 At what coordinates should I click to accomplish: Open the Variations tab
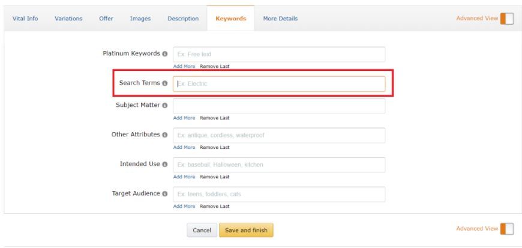coord(68,19)
